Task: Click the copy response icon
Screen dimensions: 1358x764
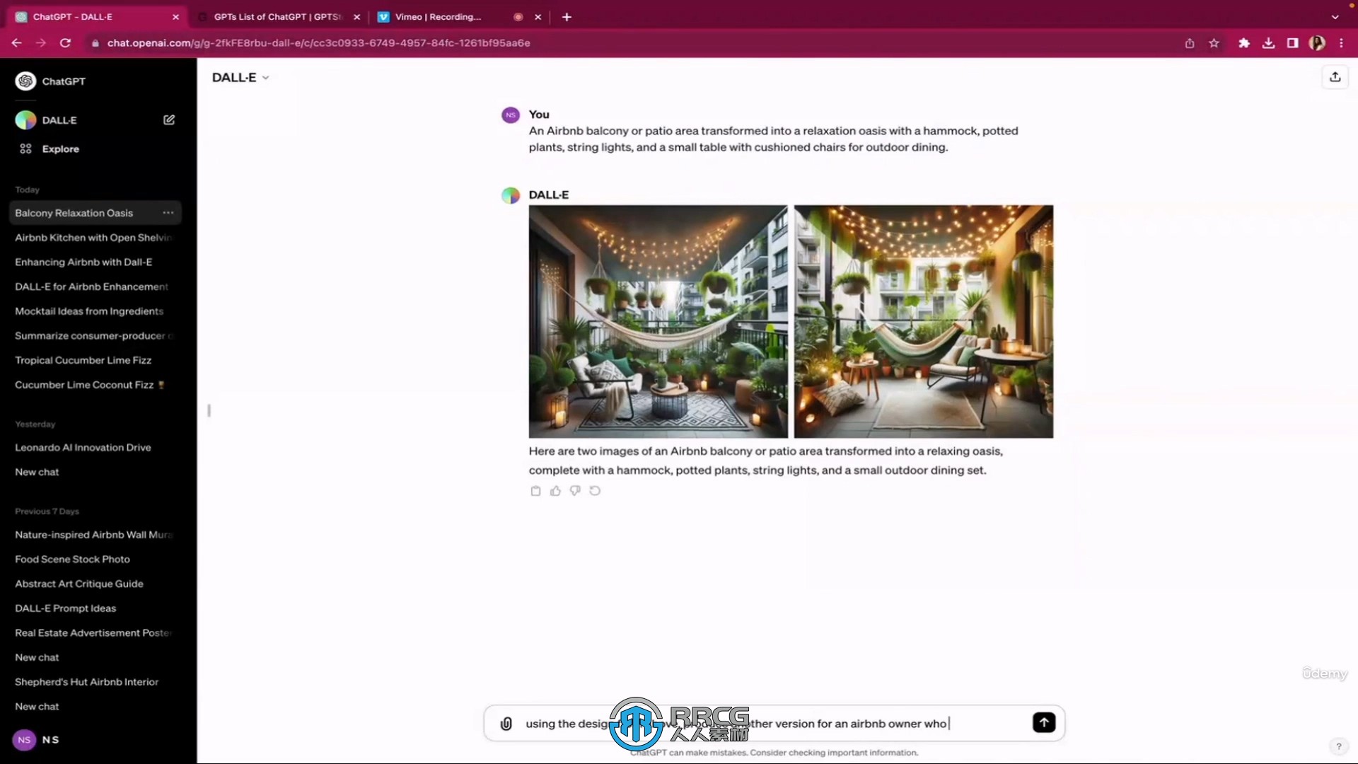Action: 535,491
